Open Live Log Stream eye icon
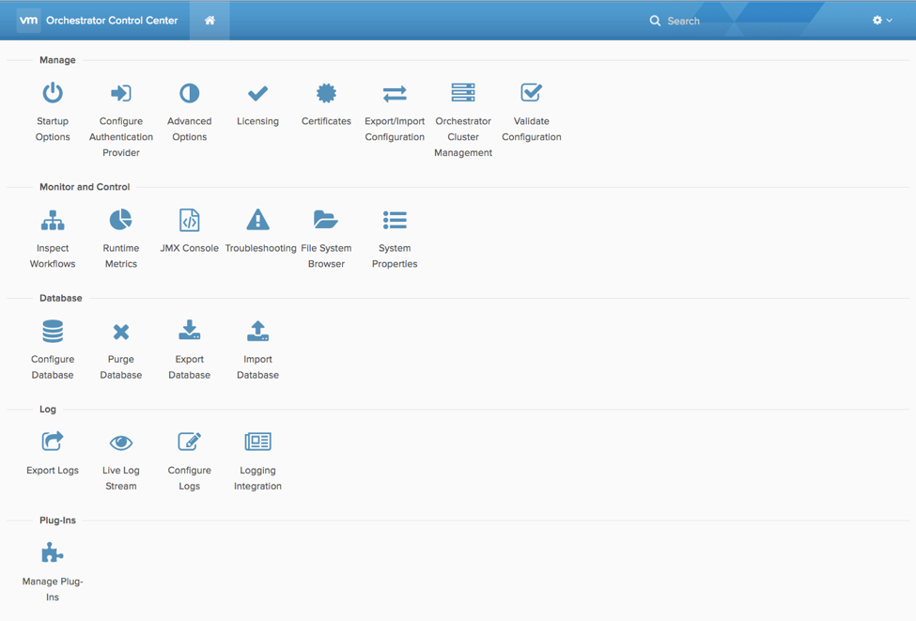Image resolution: width=916 pixels, height=621 pixels. (121, 442)
